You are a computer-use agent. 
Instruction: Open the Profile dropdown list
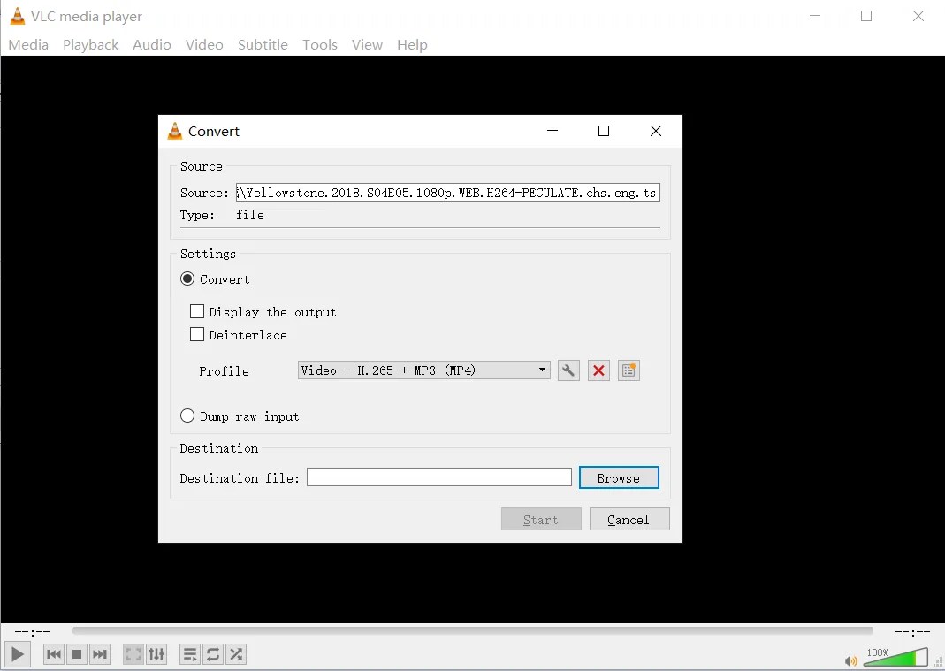542,370
